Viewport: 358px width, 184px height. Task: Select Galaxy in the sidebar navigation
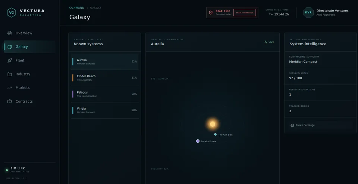point(30,47)
